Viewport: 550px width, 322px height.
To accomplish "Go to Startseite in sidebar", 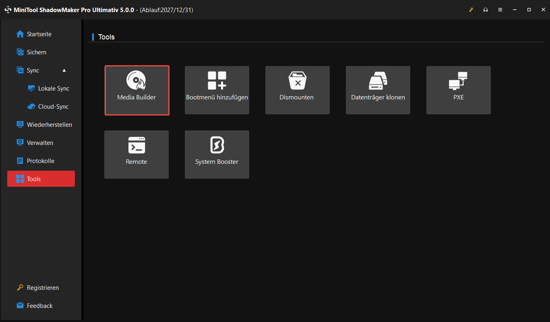I will coord(41,34).
